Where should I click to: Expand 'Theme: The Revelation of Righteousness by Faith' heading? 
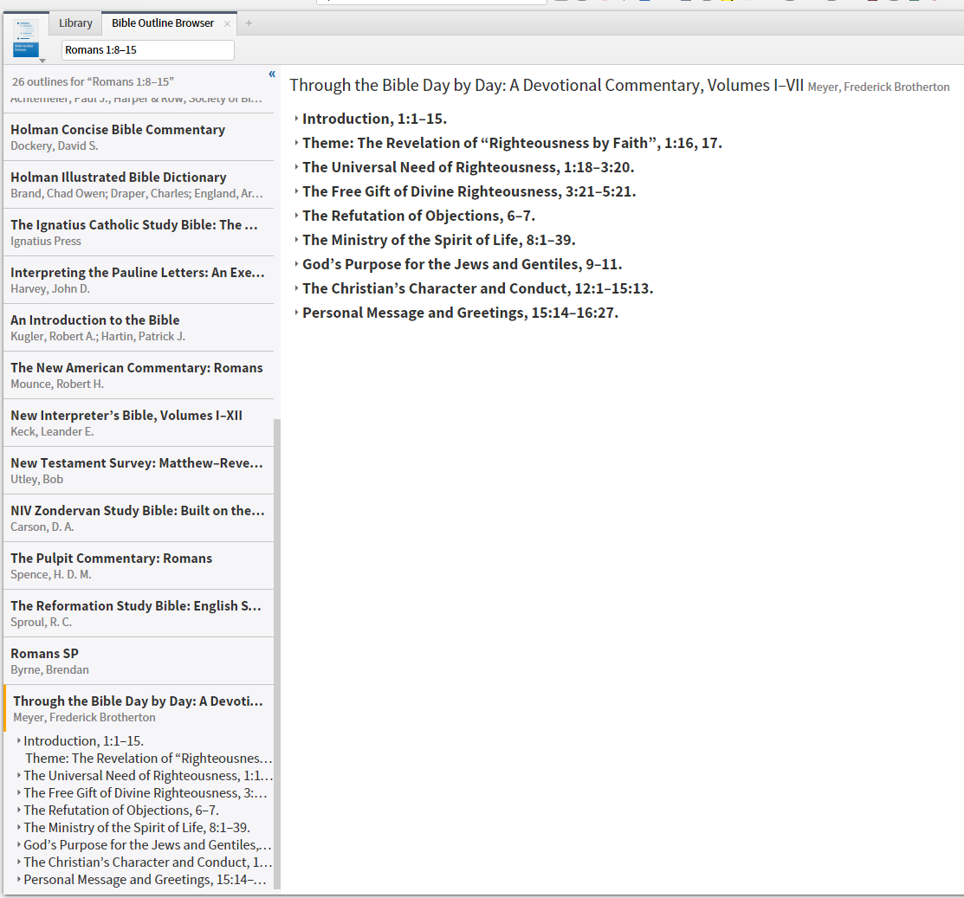pos(296,143)
